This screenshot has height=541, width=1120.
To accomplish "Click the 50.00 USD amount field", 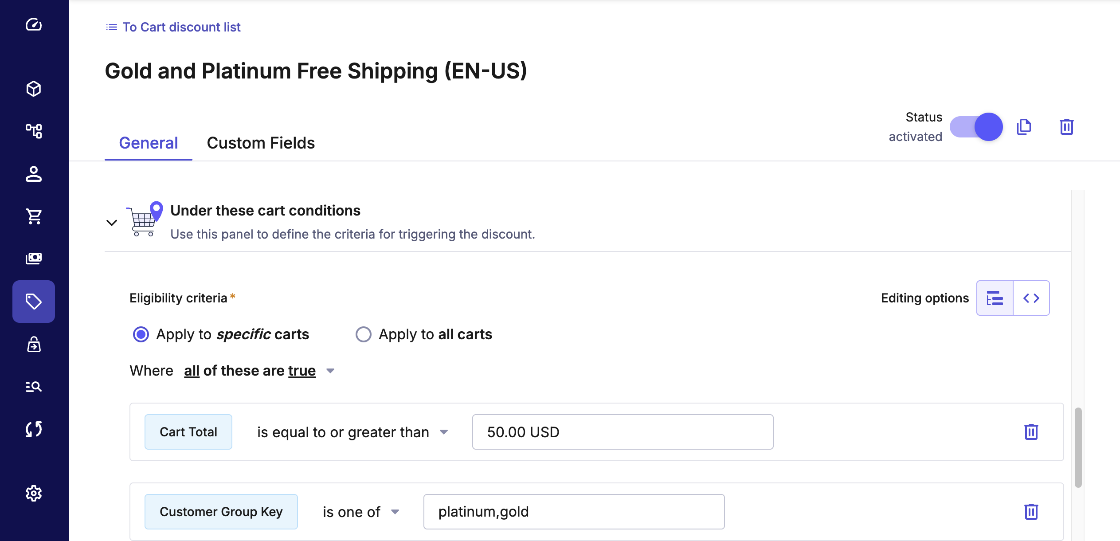I will click(x=623, y=432).
